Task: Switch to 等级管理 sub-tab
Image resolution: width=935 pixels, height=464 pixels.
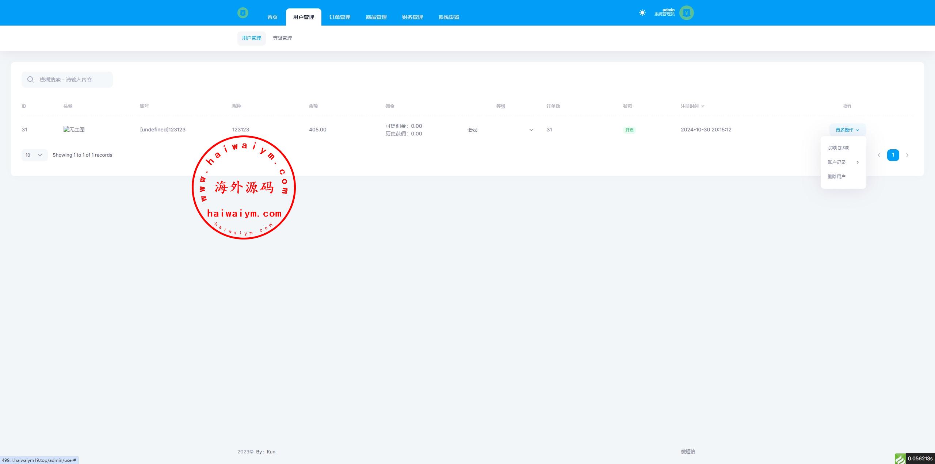Action: (282, 38)
